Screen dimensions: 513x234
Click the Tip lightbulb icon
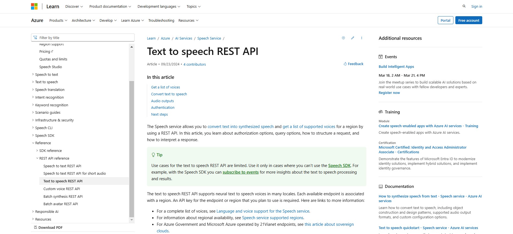[154, 155]
